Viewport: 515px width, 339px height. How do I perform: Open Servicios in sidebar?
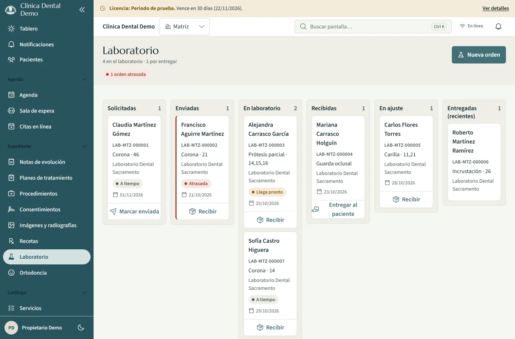pyautogui.click(x=47, y=308)
